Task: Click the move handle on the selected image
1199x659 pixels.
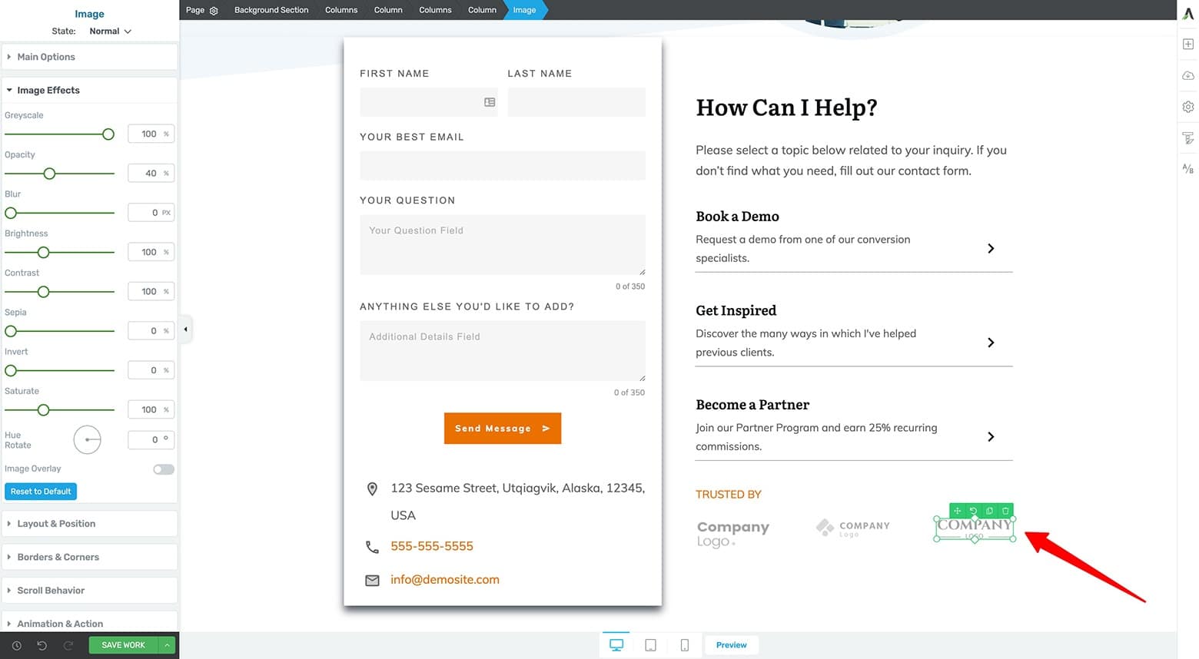Action: 958,511
